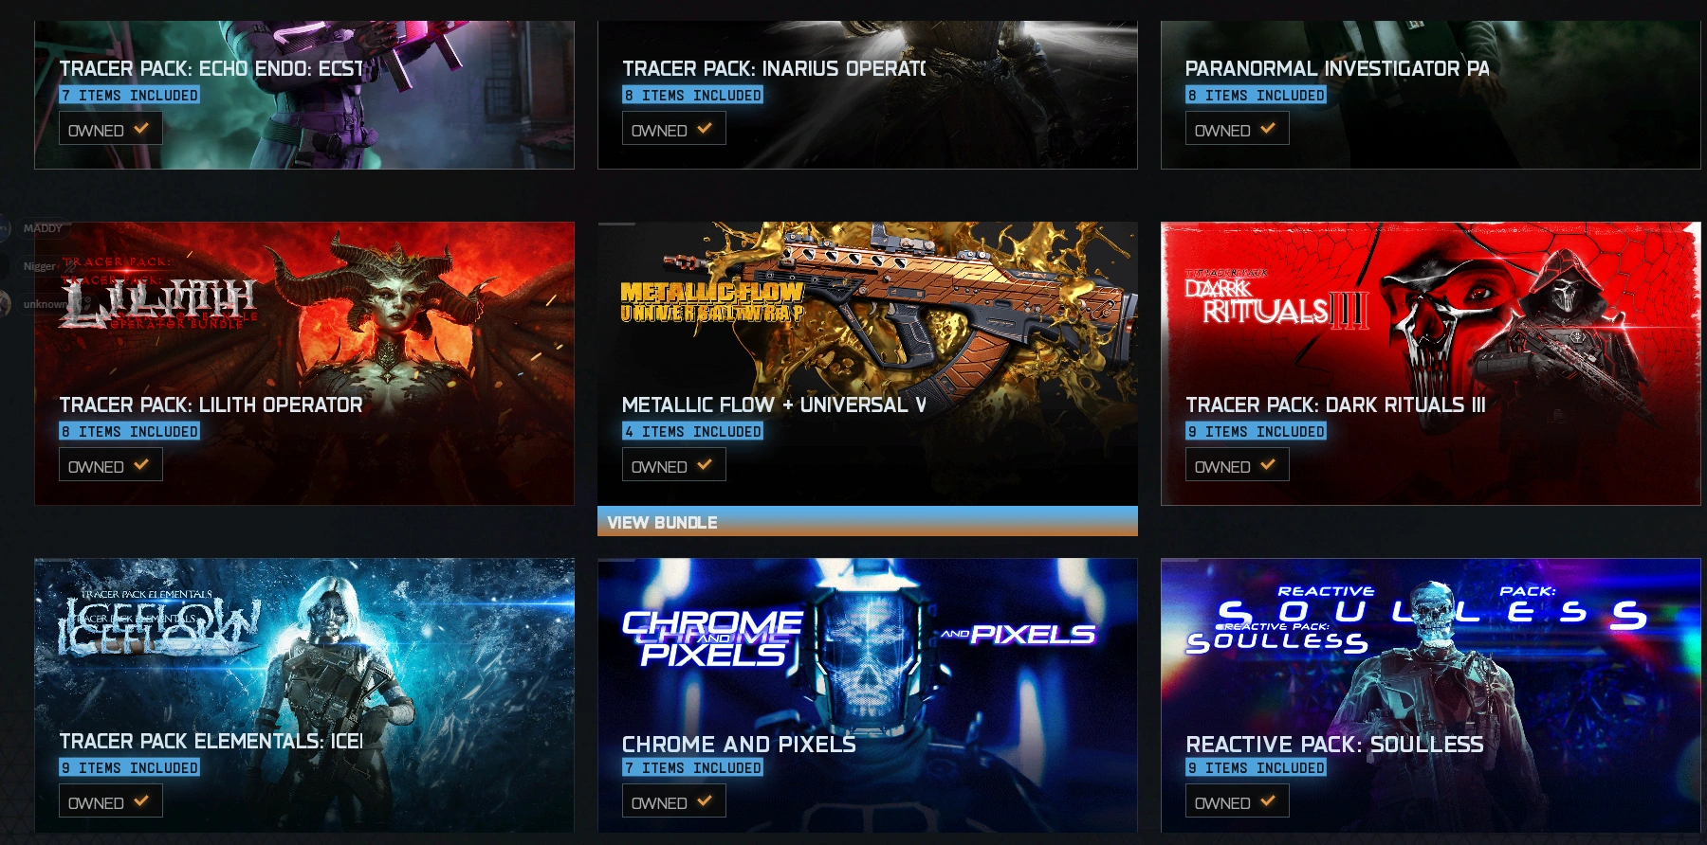1707x845 pixels.
Task: Click '8 ITEMS INCLUDED' under Inarius Operator
Action: tap(692, 96)
